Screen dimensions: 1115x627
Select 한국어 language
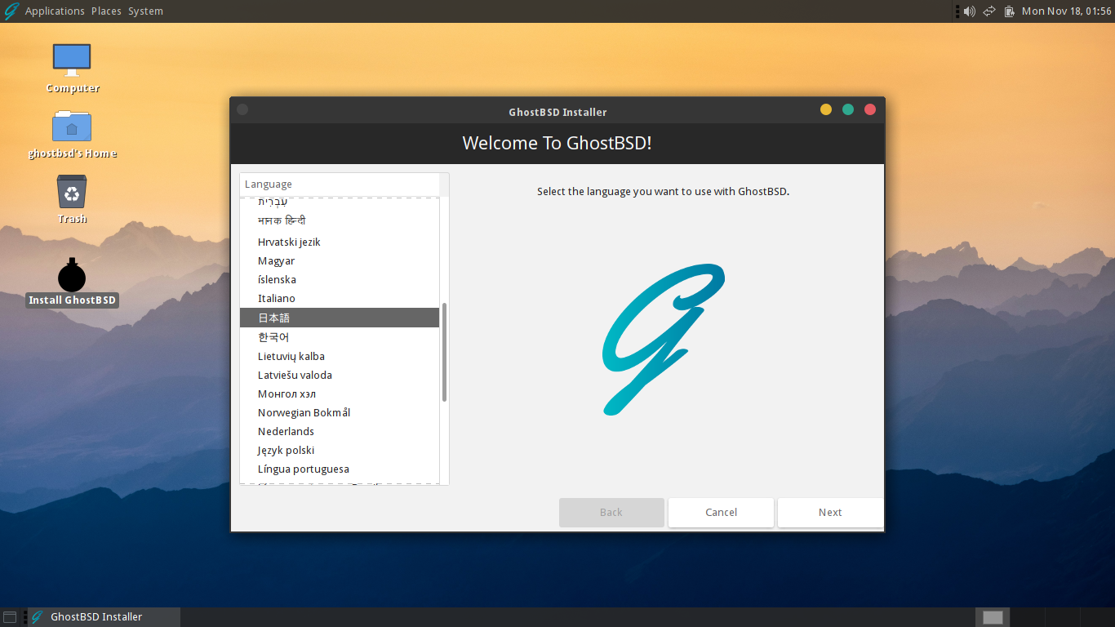pyautogui.click(x=340, y=337)
